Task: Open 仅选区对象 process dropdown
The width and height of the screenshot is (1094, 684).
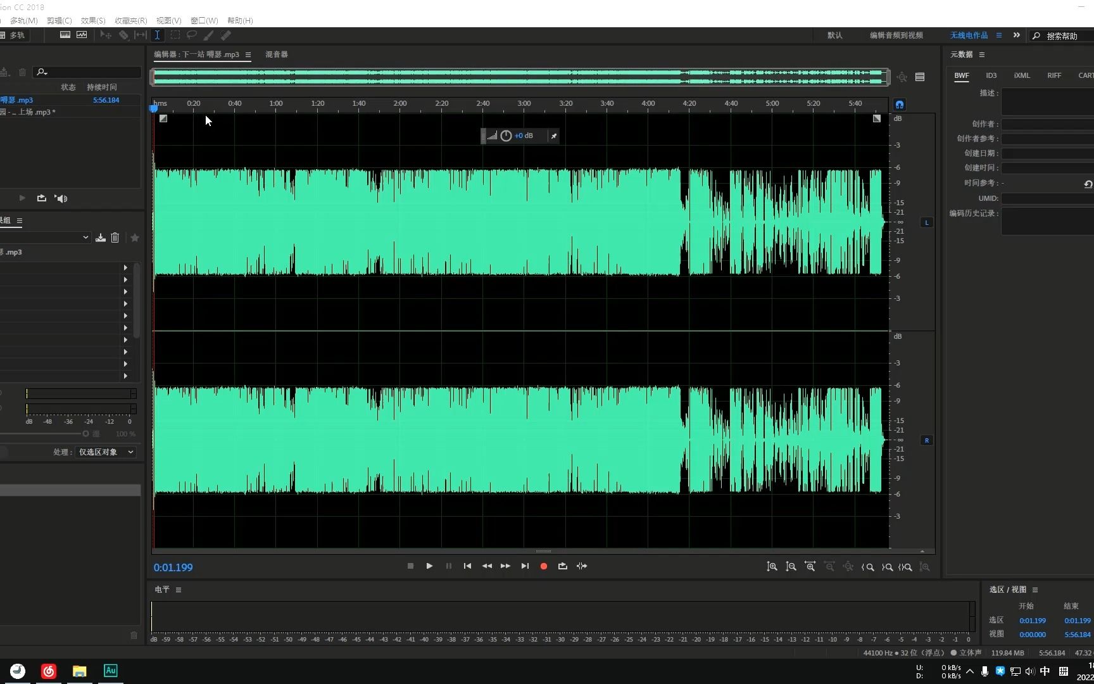Action: click(x=106, y=452)
